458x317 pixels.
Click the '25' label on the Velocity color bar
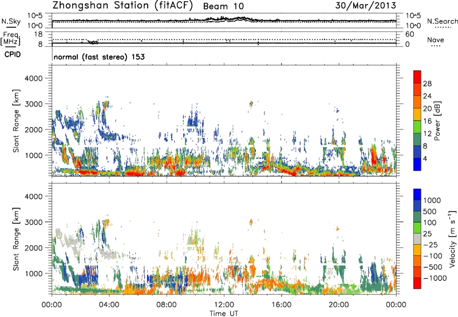pyautogui.click(x=427, y=234)
